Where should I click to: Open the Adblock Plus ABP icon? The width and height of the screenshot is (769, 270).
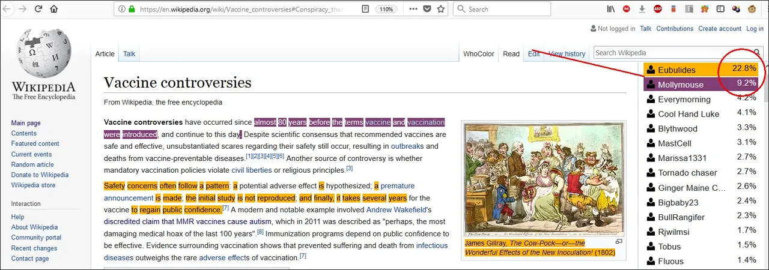[x=658, y=9]
